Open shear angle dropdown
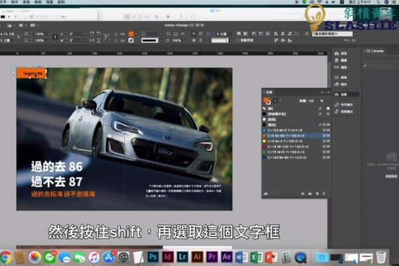 (84, 41)
